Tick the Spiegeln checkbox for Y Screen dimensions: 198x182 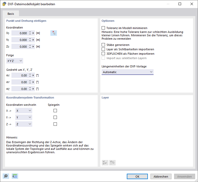click(x=55, y=117)
